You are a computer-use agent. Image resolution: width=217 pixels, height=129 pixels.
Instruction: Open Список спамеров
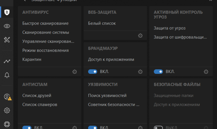pos(40,104)
